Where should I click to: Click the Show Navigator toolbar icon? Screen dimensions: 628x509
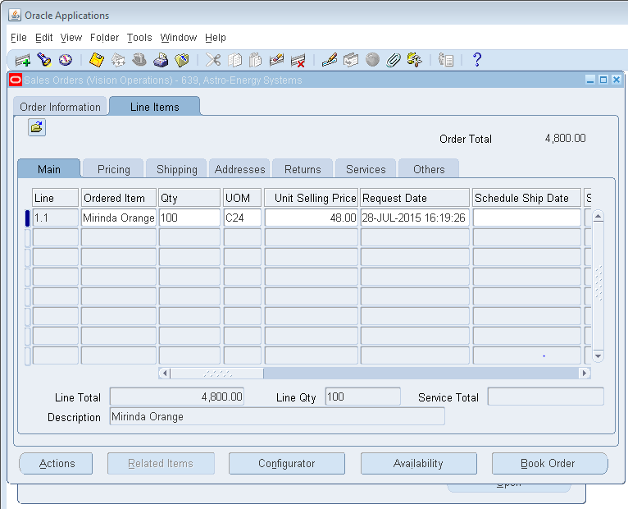click(66, 60)
